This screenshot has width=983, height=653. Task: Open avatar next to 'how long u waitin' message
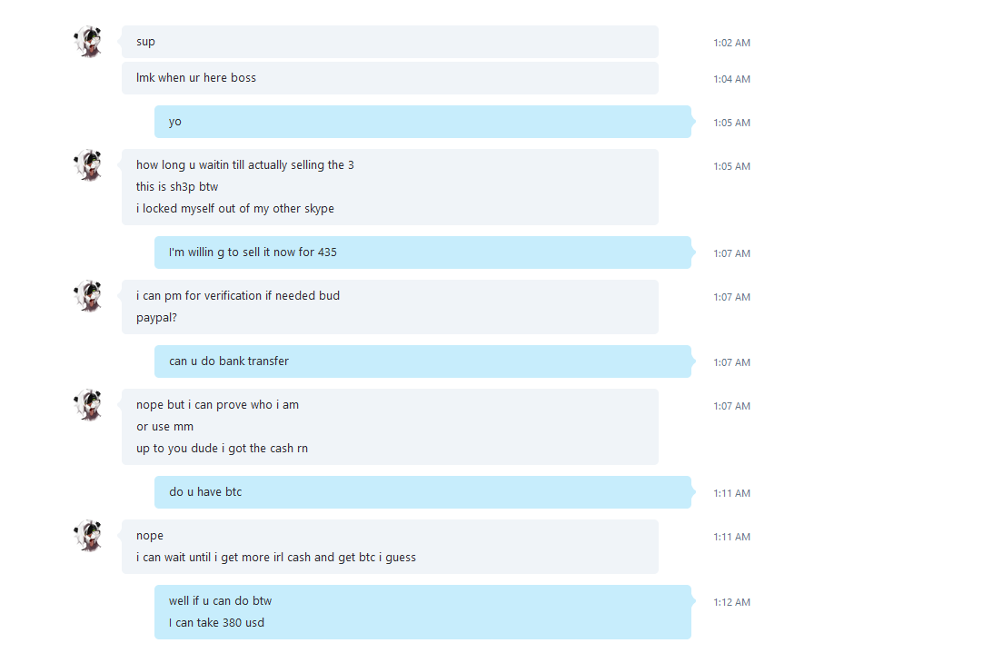(x=88, y=165)
